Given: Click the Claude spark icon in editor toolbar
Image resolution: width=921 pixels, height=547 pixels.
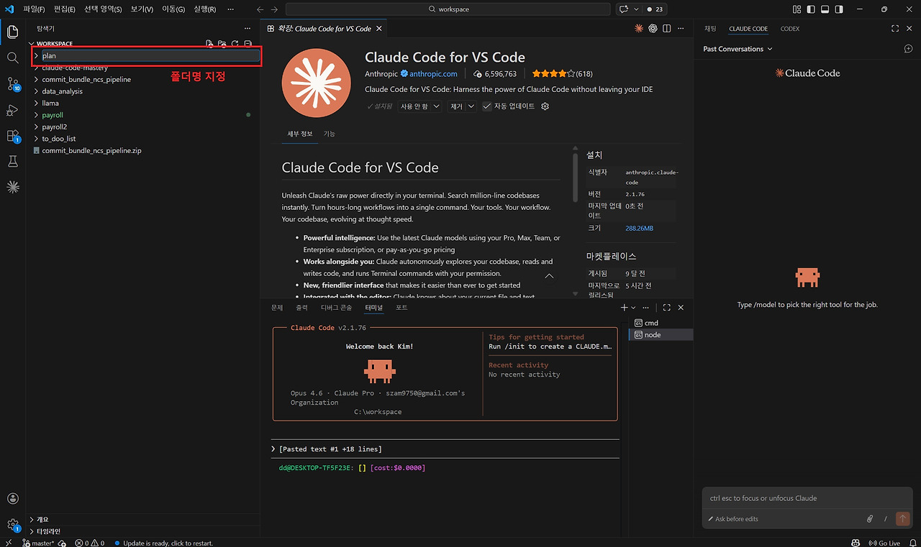Looking at the screenshot, I should coord(639,29).
